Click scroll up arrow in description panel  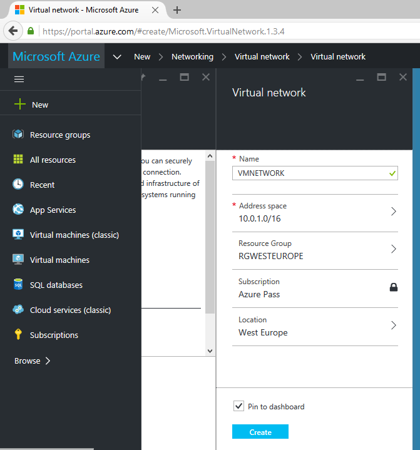[x=210, y=156]
